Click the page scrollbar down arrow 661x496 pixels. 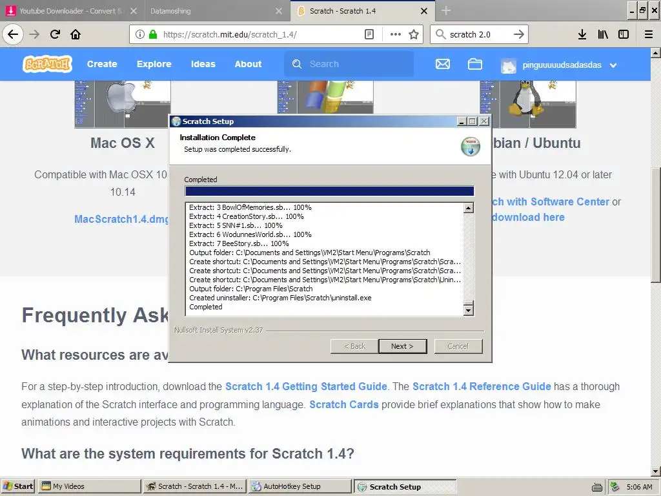point(656,471)
